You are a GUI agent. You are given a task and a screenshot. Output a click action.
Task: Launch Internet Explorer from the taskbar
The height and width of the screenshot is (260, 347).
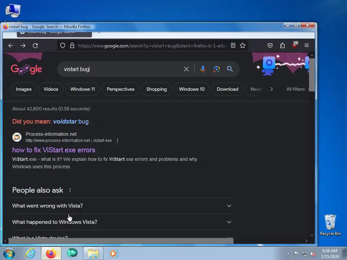(30, 253)
